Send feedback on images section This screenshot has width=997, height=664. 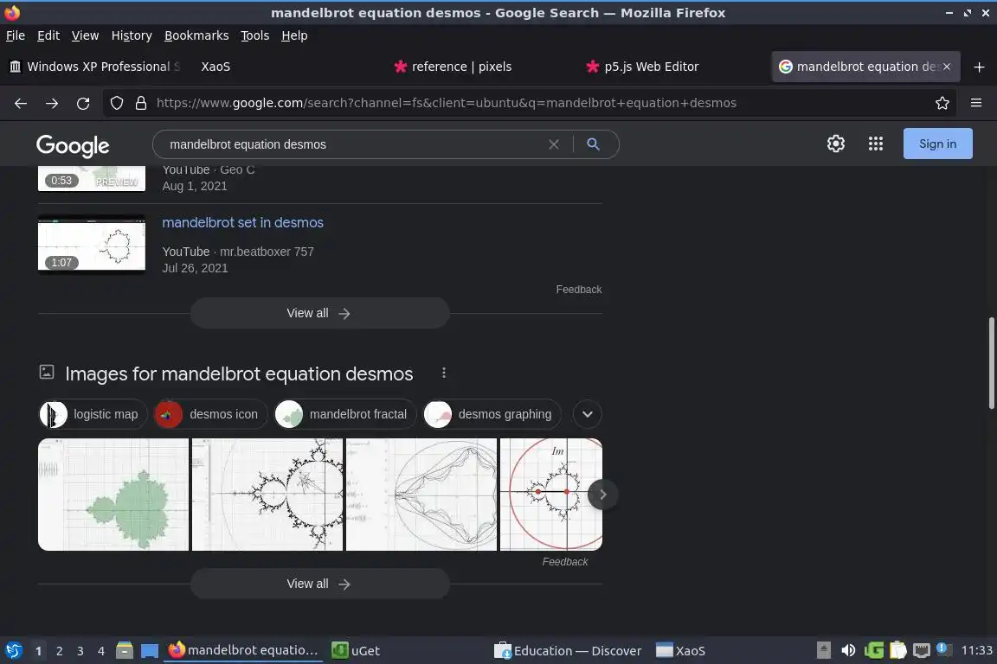564,562
